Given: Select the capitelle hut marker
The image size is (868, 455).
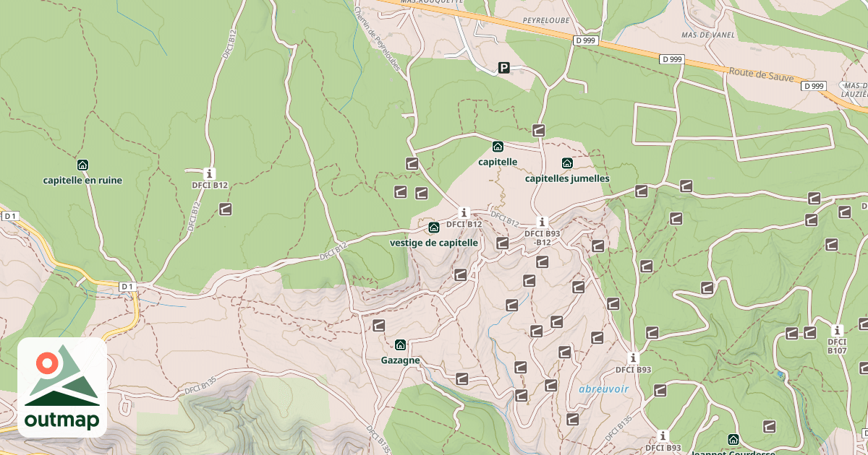Looking at the screenshot, I should (x=498, y=147).
